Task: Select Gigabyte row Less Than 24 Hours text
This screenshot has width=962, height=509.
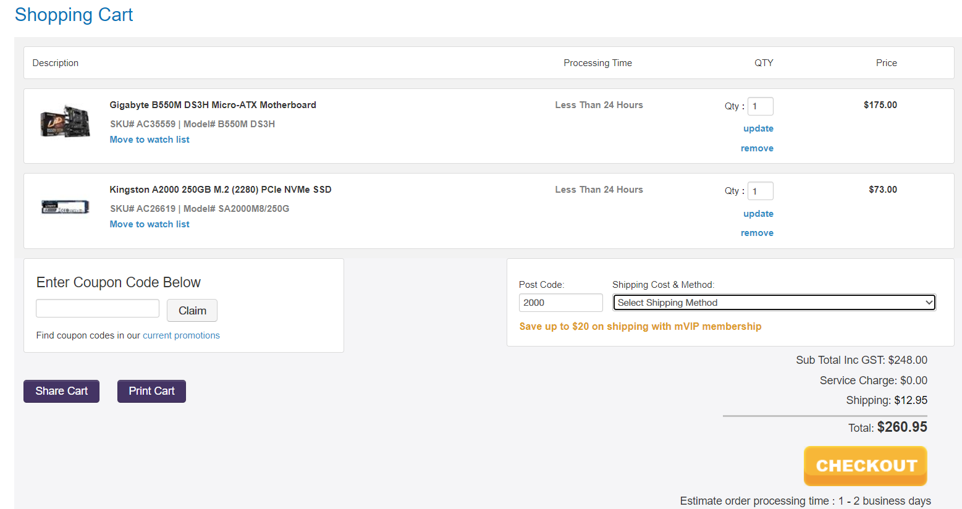Action: [x=599, y=105]
